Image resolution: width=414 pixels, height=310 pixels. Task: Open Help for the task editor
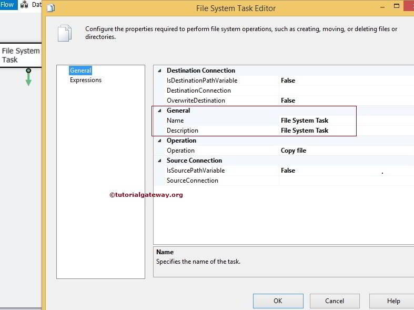pyautogui.click(x=393, y=301)
